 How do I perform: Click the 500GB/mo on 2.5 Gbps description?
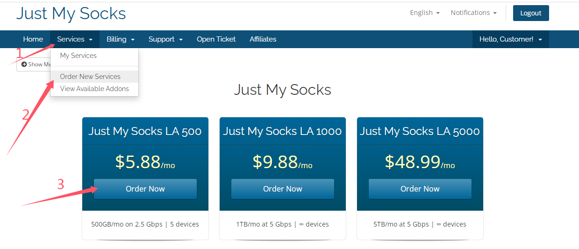point(145,224)
